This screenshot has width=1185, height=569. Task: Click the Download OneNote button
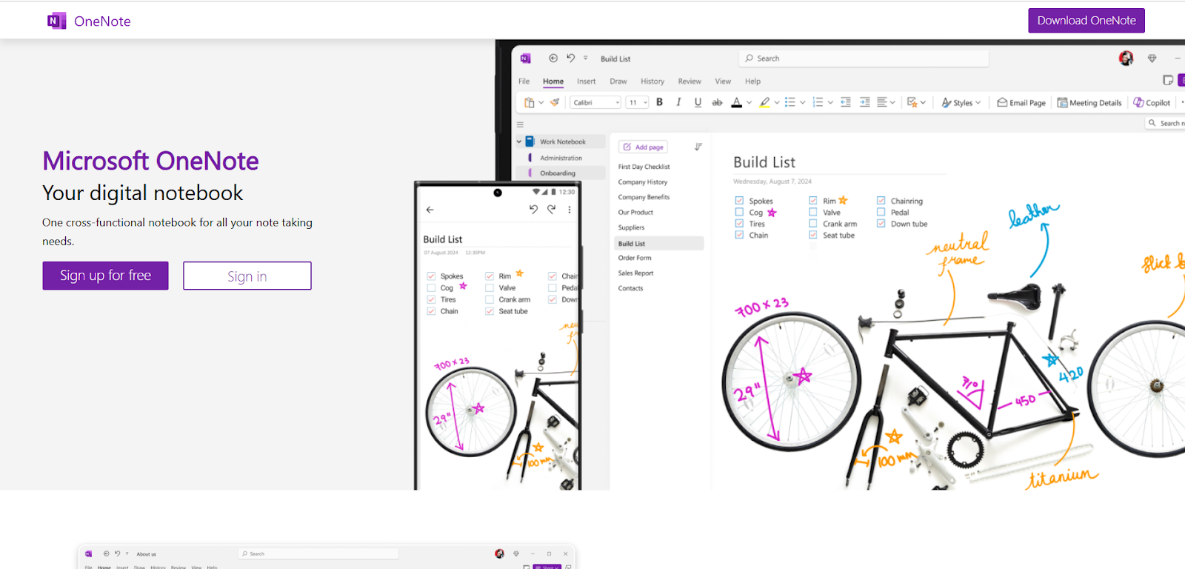[1086, 21]
